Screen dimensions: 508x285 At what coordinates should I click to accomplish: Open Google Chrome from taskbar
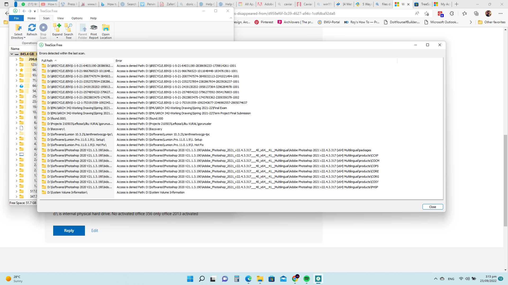click(295, 279)
